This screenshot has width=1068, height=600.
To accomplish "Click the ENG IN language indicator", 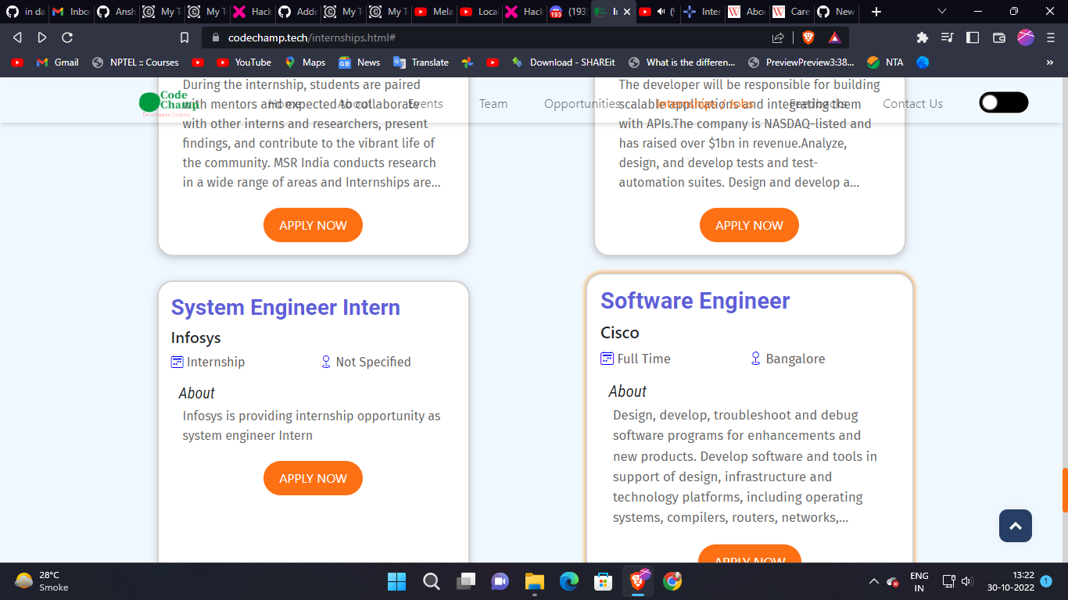I will [919, 581].
